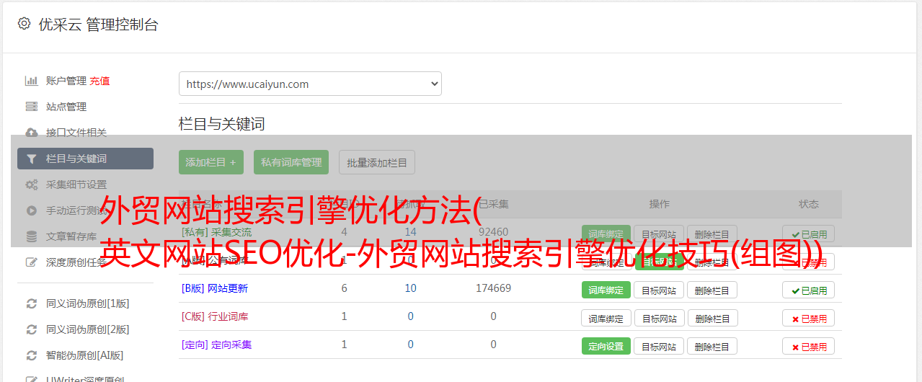The image size is (922, 382).
Task: Click 删除栏目 in the 行业词库 row
Action: tap(712, 318)
